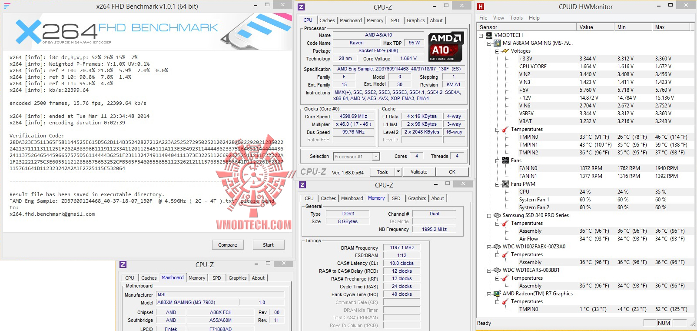Select the VBAT voltage row
Image resolution: width=697 pixels, height=331 pixels.
click(585, 121)
